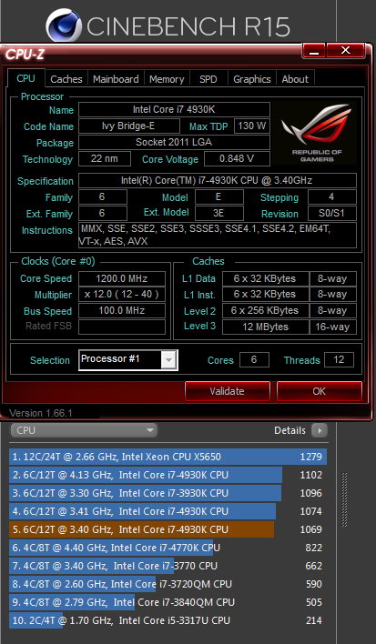This screenshot has width=376, height=644.
Task: Click the Validate button
Action: (x=228, y=391)
